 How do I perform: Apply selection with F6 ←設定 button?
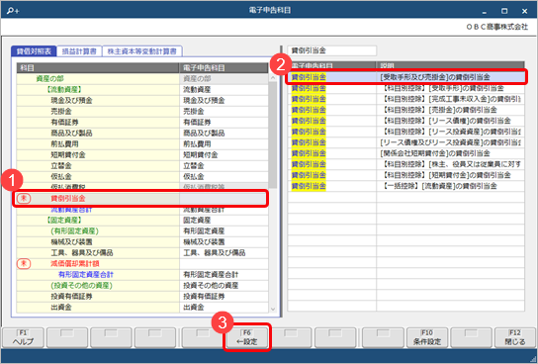pyautogui.click(x=247, y=337)
